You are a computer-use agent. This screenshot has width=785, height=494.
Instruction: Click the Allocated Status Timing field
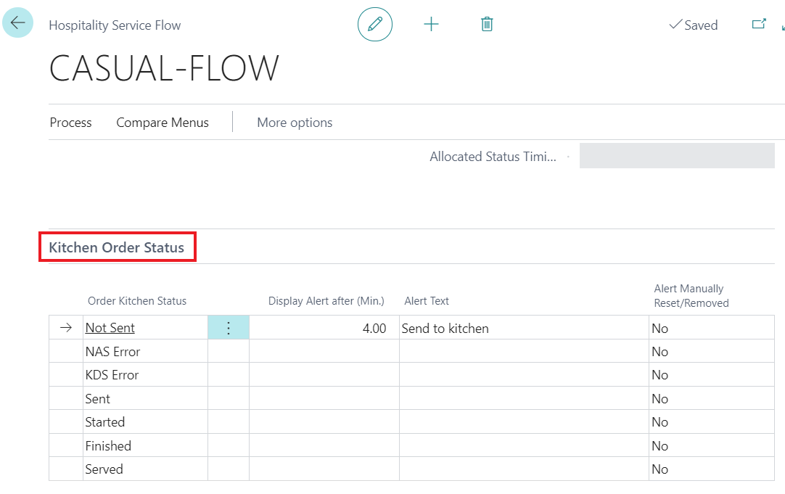click(676, 156)
